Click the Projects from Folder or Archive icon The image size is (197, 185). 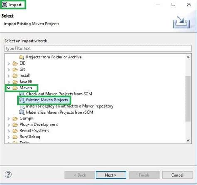(x=22, y=57)
